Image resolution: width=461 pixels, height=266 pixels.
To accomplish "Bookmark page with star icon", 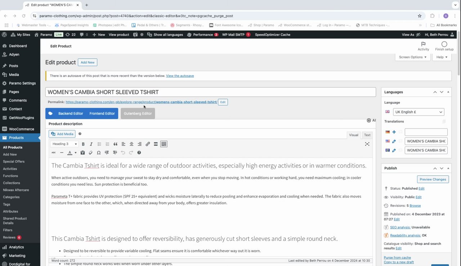I will [x=420, y=16].
